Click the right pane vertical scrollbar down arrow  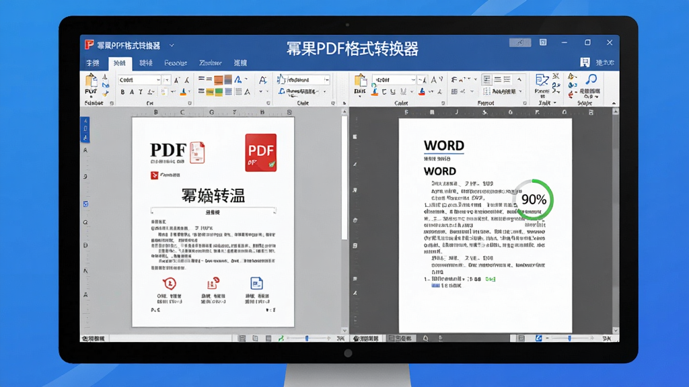pyautogui.click(x=615, y=331)
